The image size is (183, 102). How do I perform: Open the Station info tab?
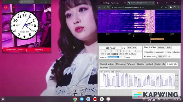(160, 64)
